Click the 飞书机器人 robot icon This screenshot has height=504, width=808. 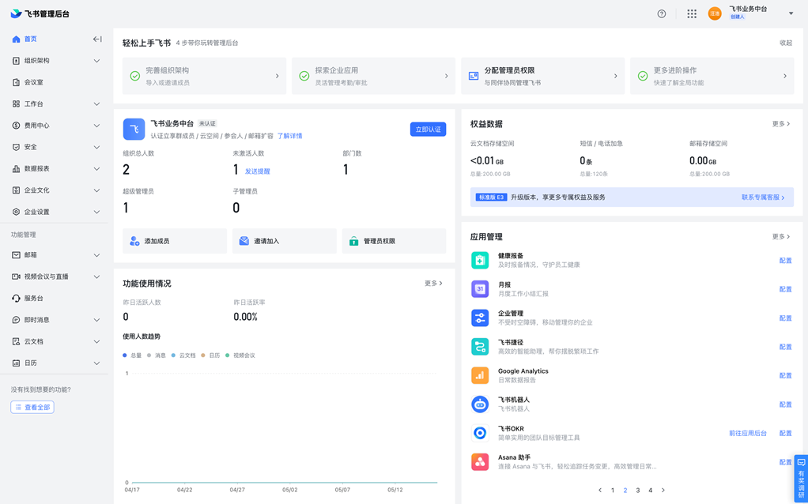point(480,404)
